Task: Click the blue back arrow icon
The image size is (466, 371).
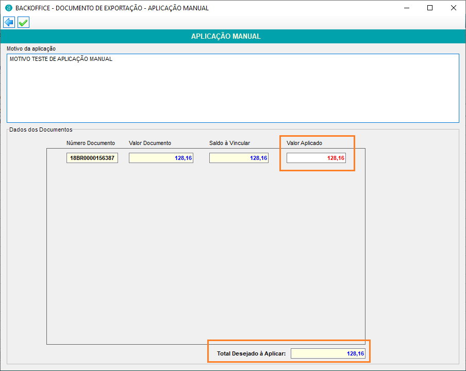Action: point(9,22)
